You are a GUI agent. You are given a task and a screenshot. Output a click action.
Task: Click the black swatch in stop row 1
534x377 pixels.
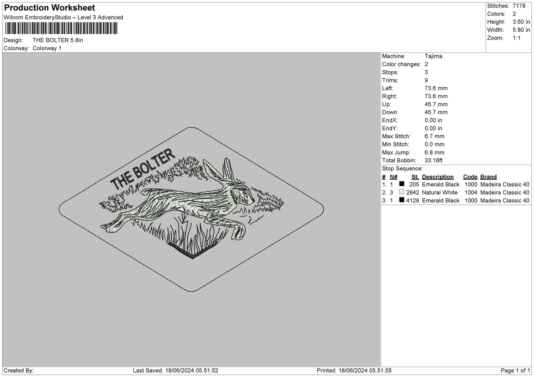[x=402, y=184]
